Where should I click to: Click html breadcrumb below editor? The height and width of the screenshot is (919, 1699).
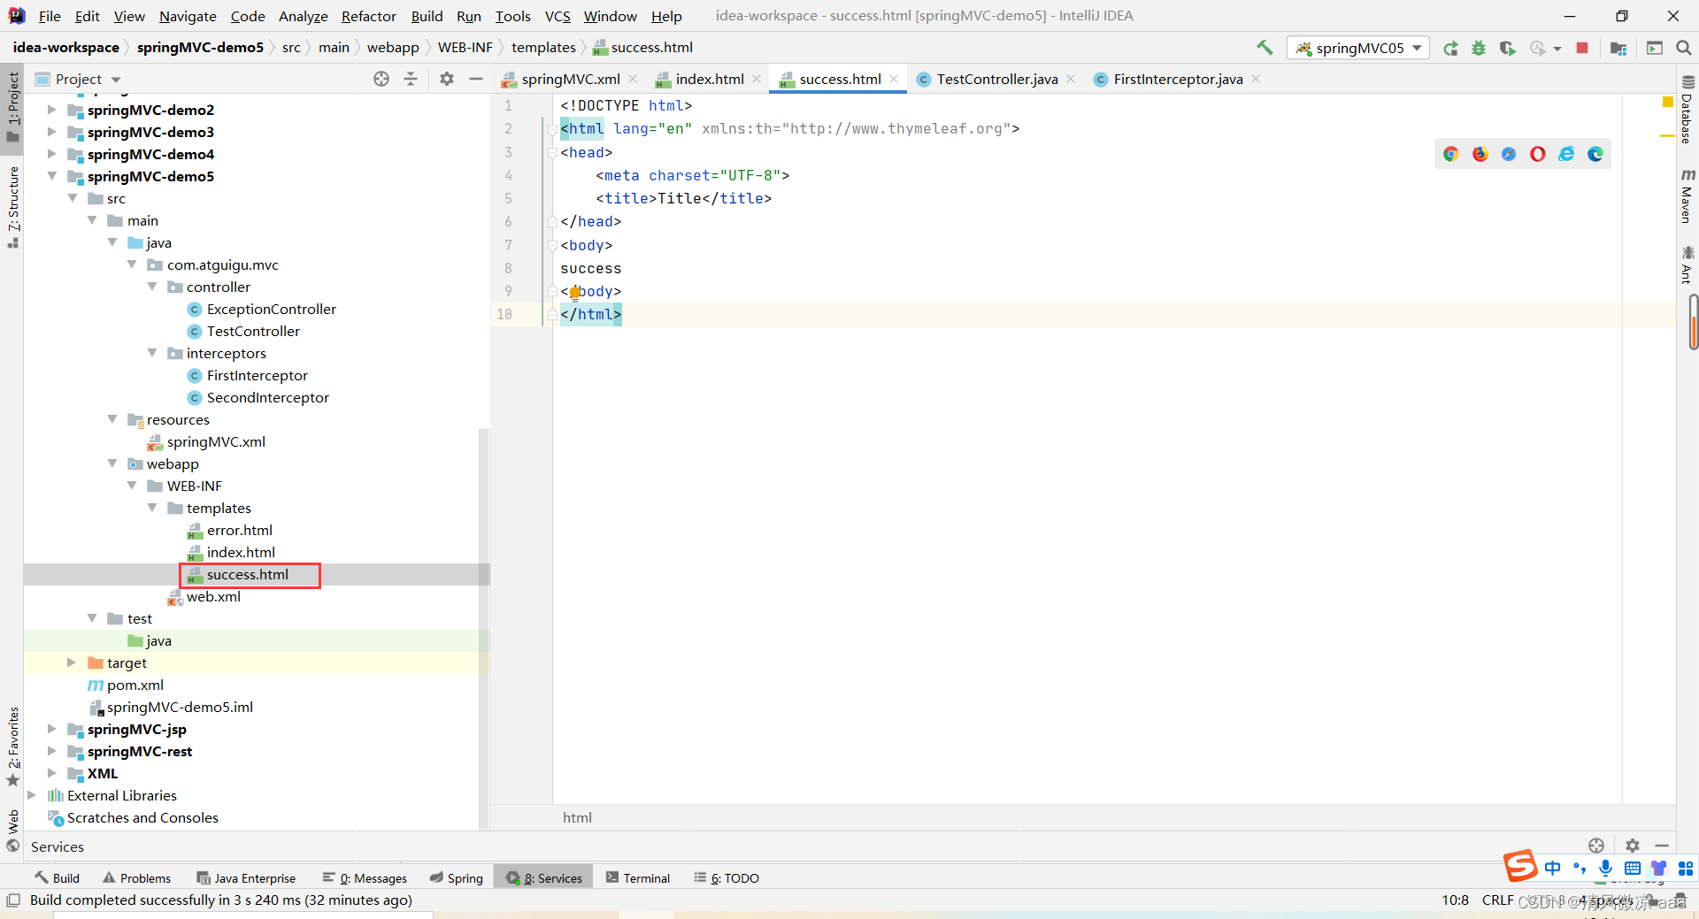click(x=577, y=818)
